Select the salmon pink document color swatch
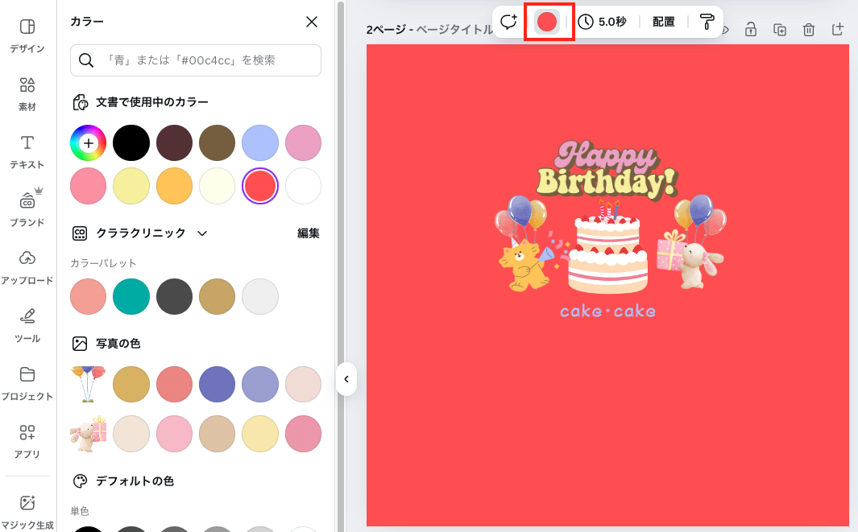The height and width of the screenshot is (532, 858). [x=88, y=186]
